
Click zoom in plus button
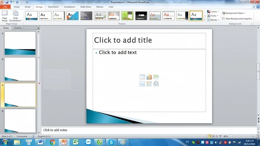pyautogui.click(x=253, y=136)
